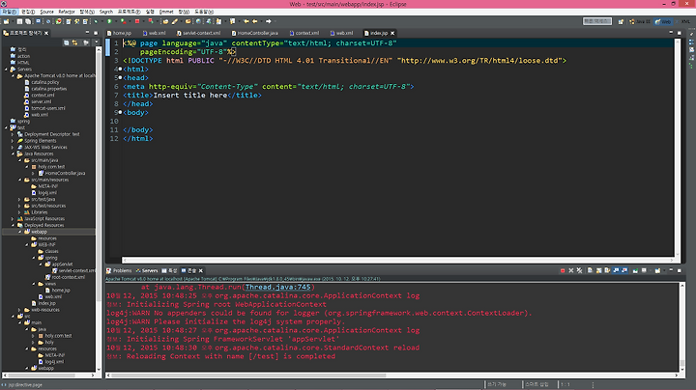Screen dimensions: 696x390
Task: Expand the Libraries node
Action: point(19,212)
